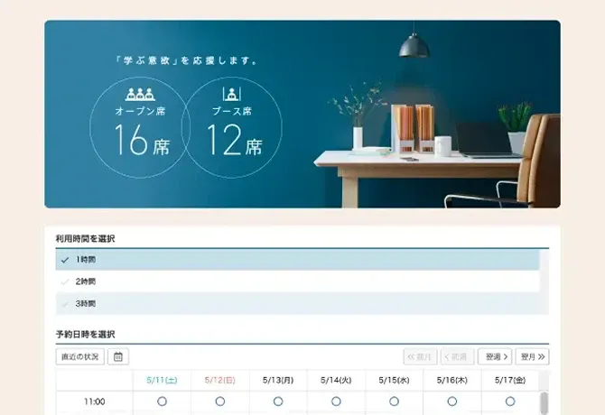Click the 5/13(月) column header
The height and width of the screenshot is (415, 605).
(278, 381)
